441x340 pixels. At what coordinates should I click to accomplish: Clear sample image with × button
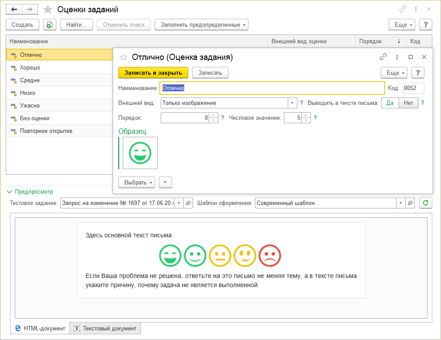click(165, 182)
